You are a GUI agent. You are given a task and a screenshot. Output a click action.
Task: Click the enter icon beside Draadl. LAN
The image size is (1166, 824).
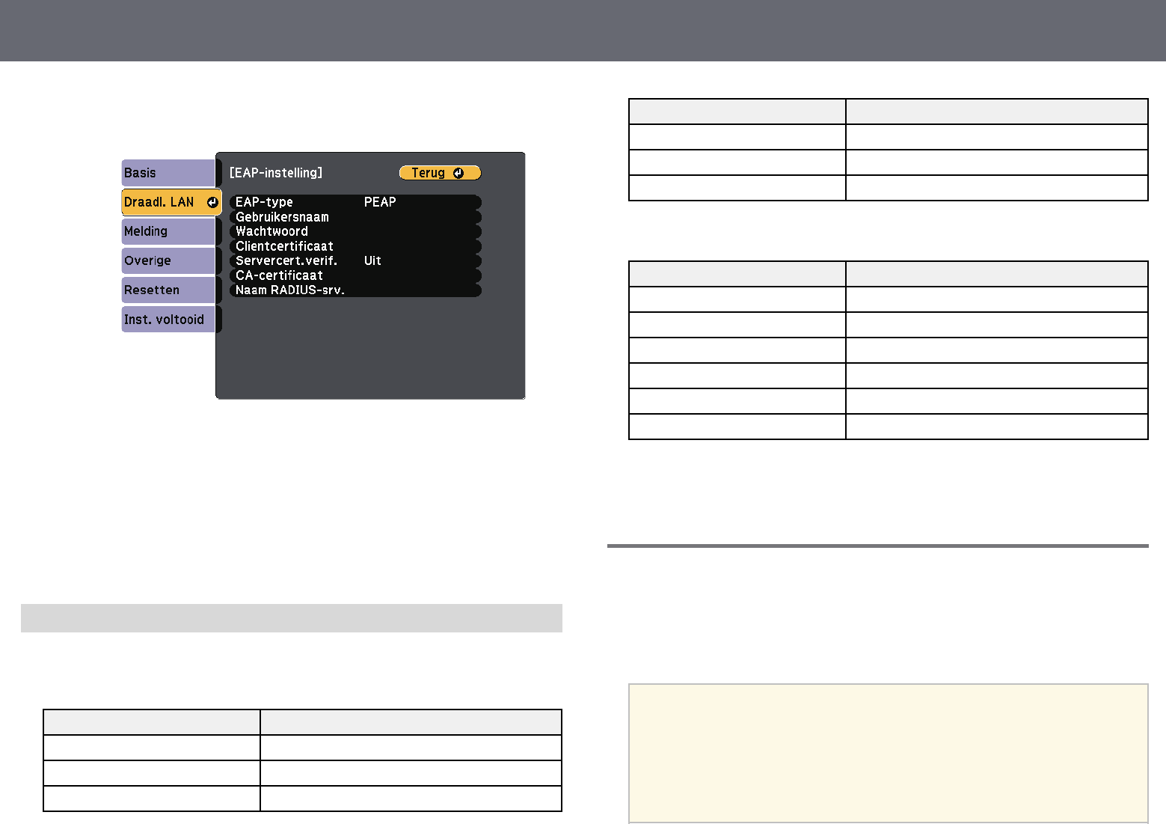click(212, 202)
